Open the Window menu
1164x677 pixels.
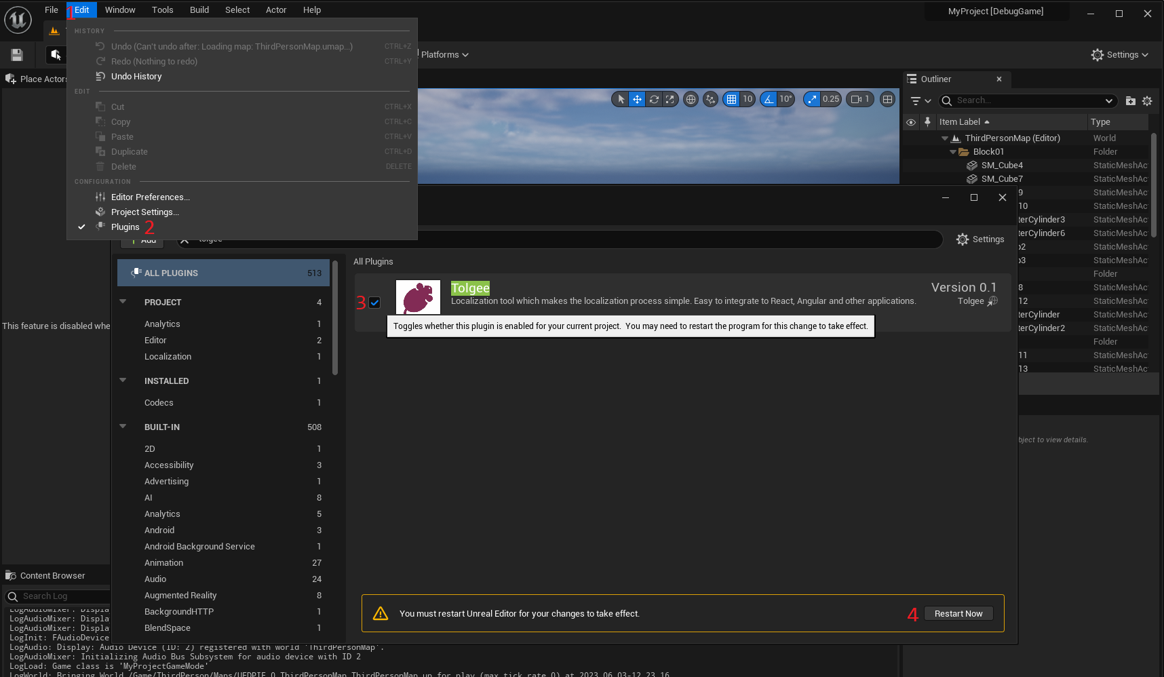tap(120, 9)
